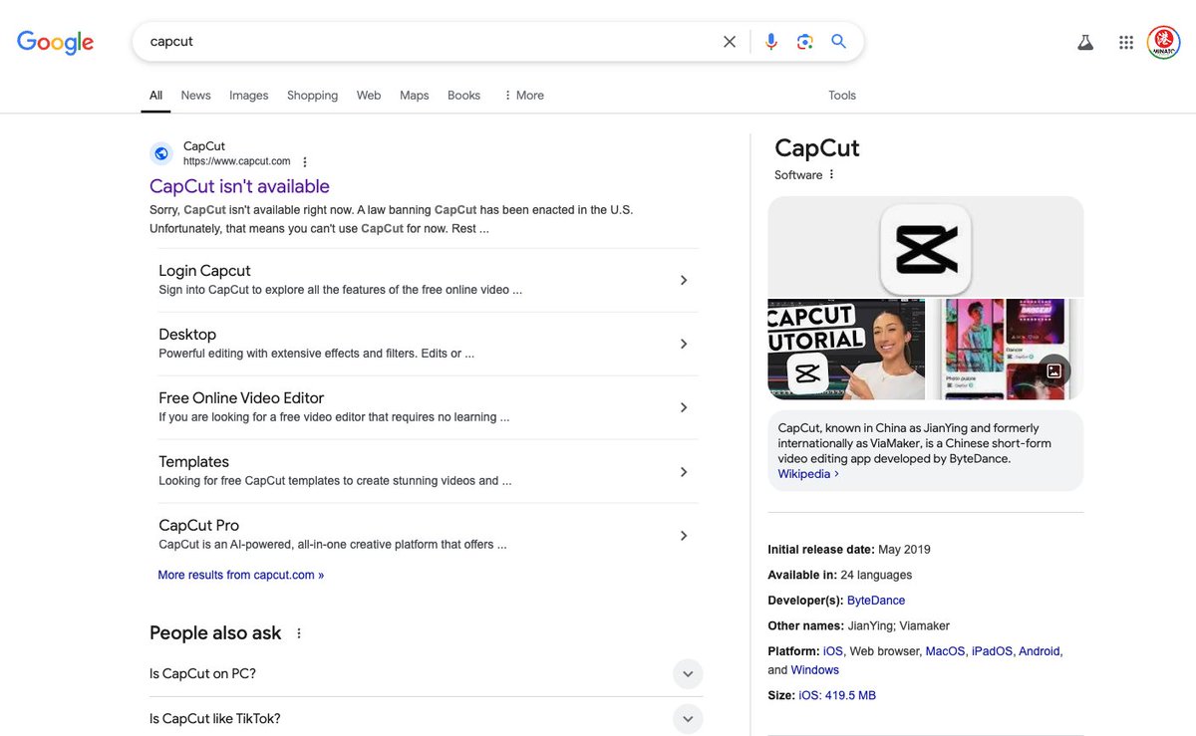Open the CapCut Tutorial thumbnail image
1196x736 pixels.
[846, 349]
